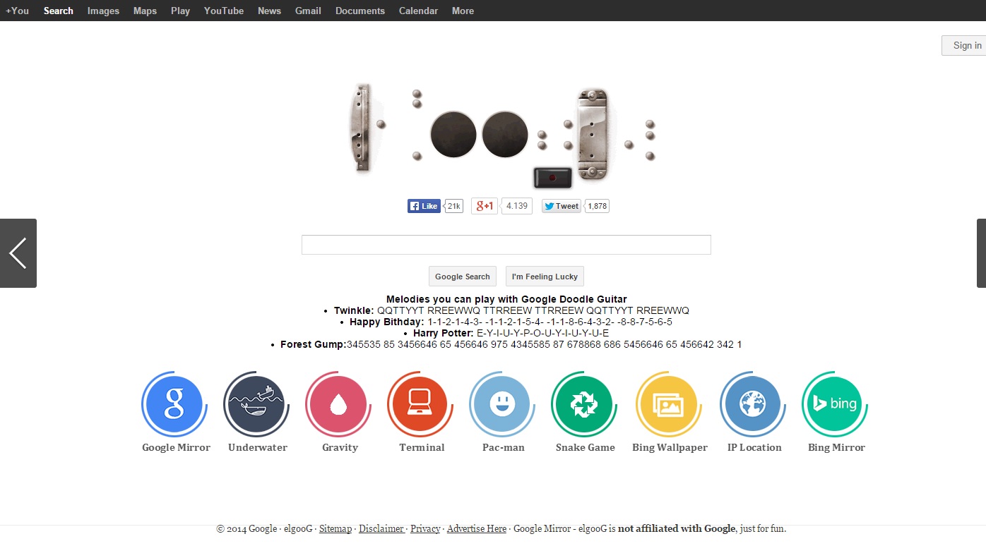Focus the search text field
This screenshot has height=546, width=986.
tap(506, 245)
